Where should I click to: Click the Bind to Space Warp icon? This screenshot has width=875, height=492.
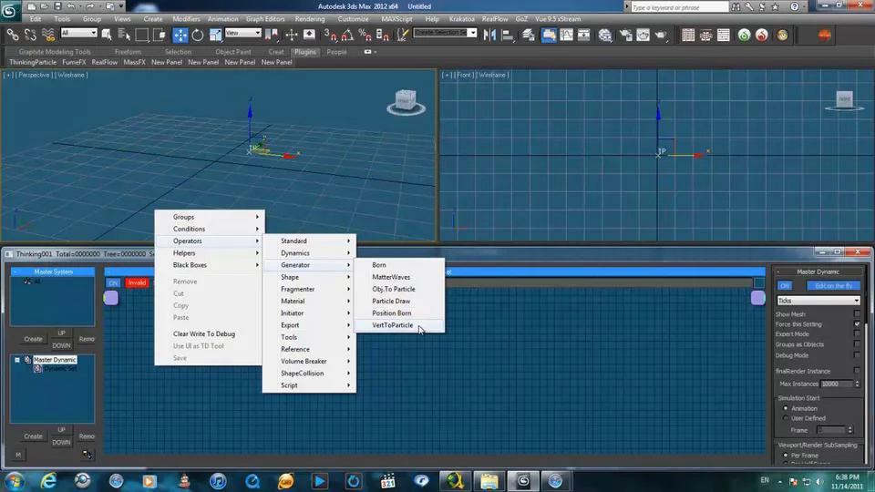click(48, 36)
